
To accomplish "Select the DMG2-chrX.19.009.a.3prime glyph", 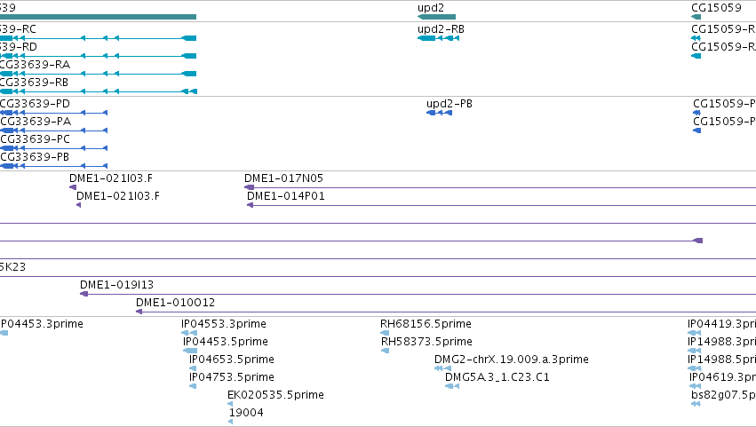I will 442,368.
